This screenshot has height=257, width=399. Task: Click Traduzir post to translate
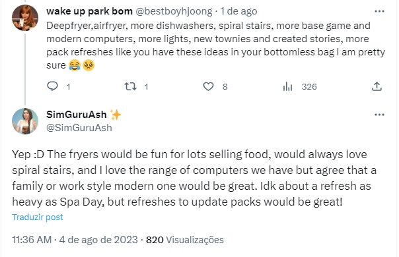(x=38, y=217)
